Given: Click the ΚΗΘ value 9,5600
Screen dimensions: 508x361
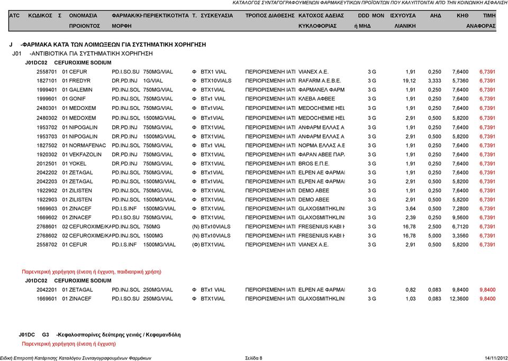Looking at the screenshot, I should coord(460,218).
